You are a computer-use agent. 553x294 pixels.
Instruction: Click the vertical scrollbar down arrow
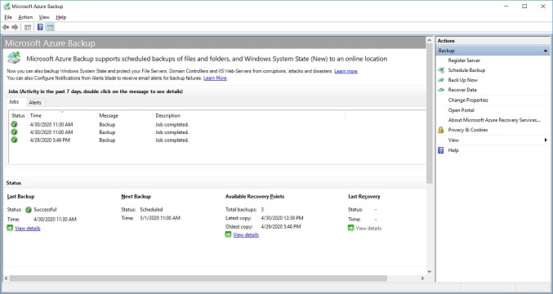tap(429, 271)
